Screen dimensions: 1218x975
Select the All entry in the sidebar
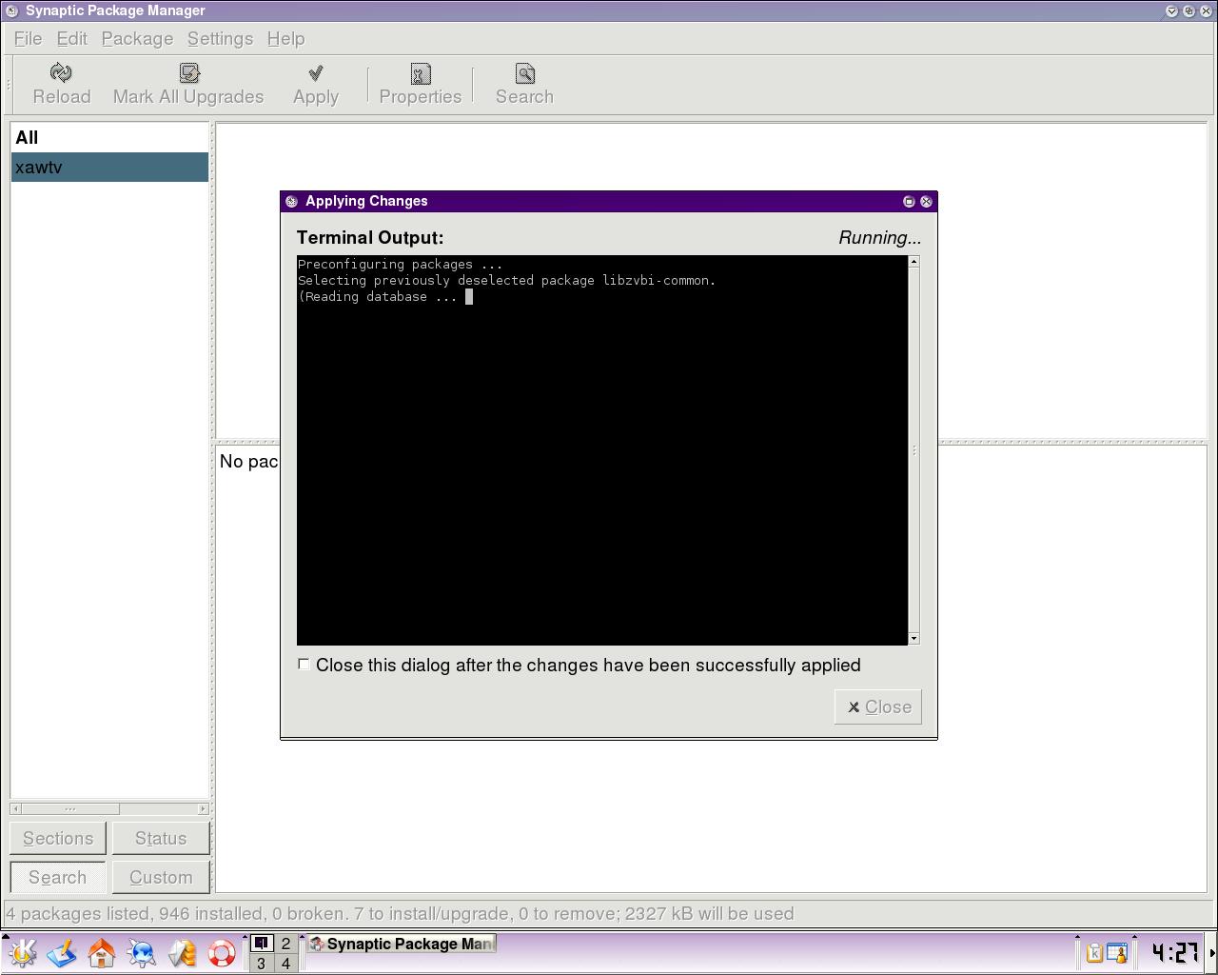click(109, 137)
